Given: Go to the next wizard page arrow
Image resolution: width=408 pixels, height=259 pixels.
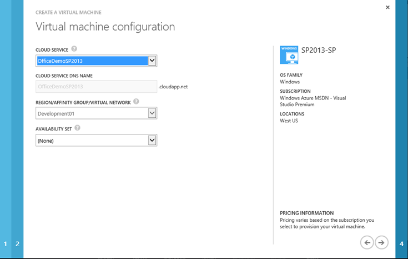Looking at the screenshot, I should (381, 242).
